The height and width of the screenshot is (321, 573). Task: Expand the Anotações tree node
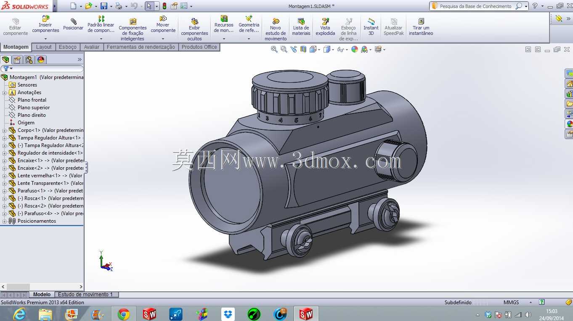5,92
